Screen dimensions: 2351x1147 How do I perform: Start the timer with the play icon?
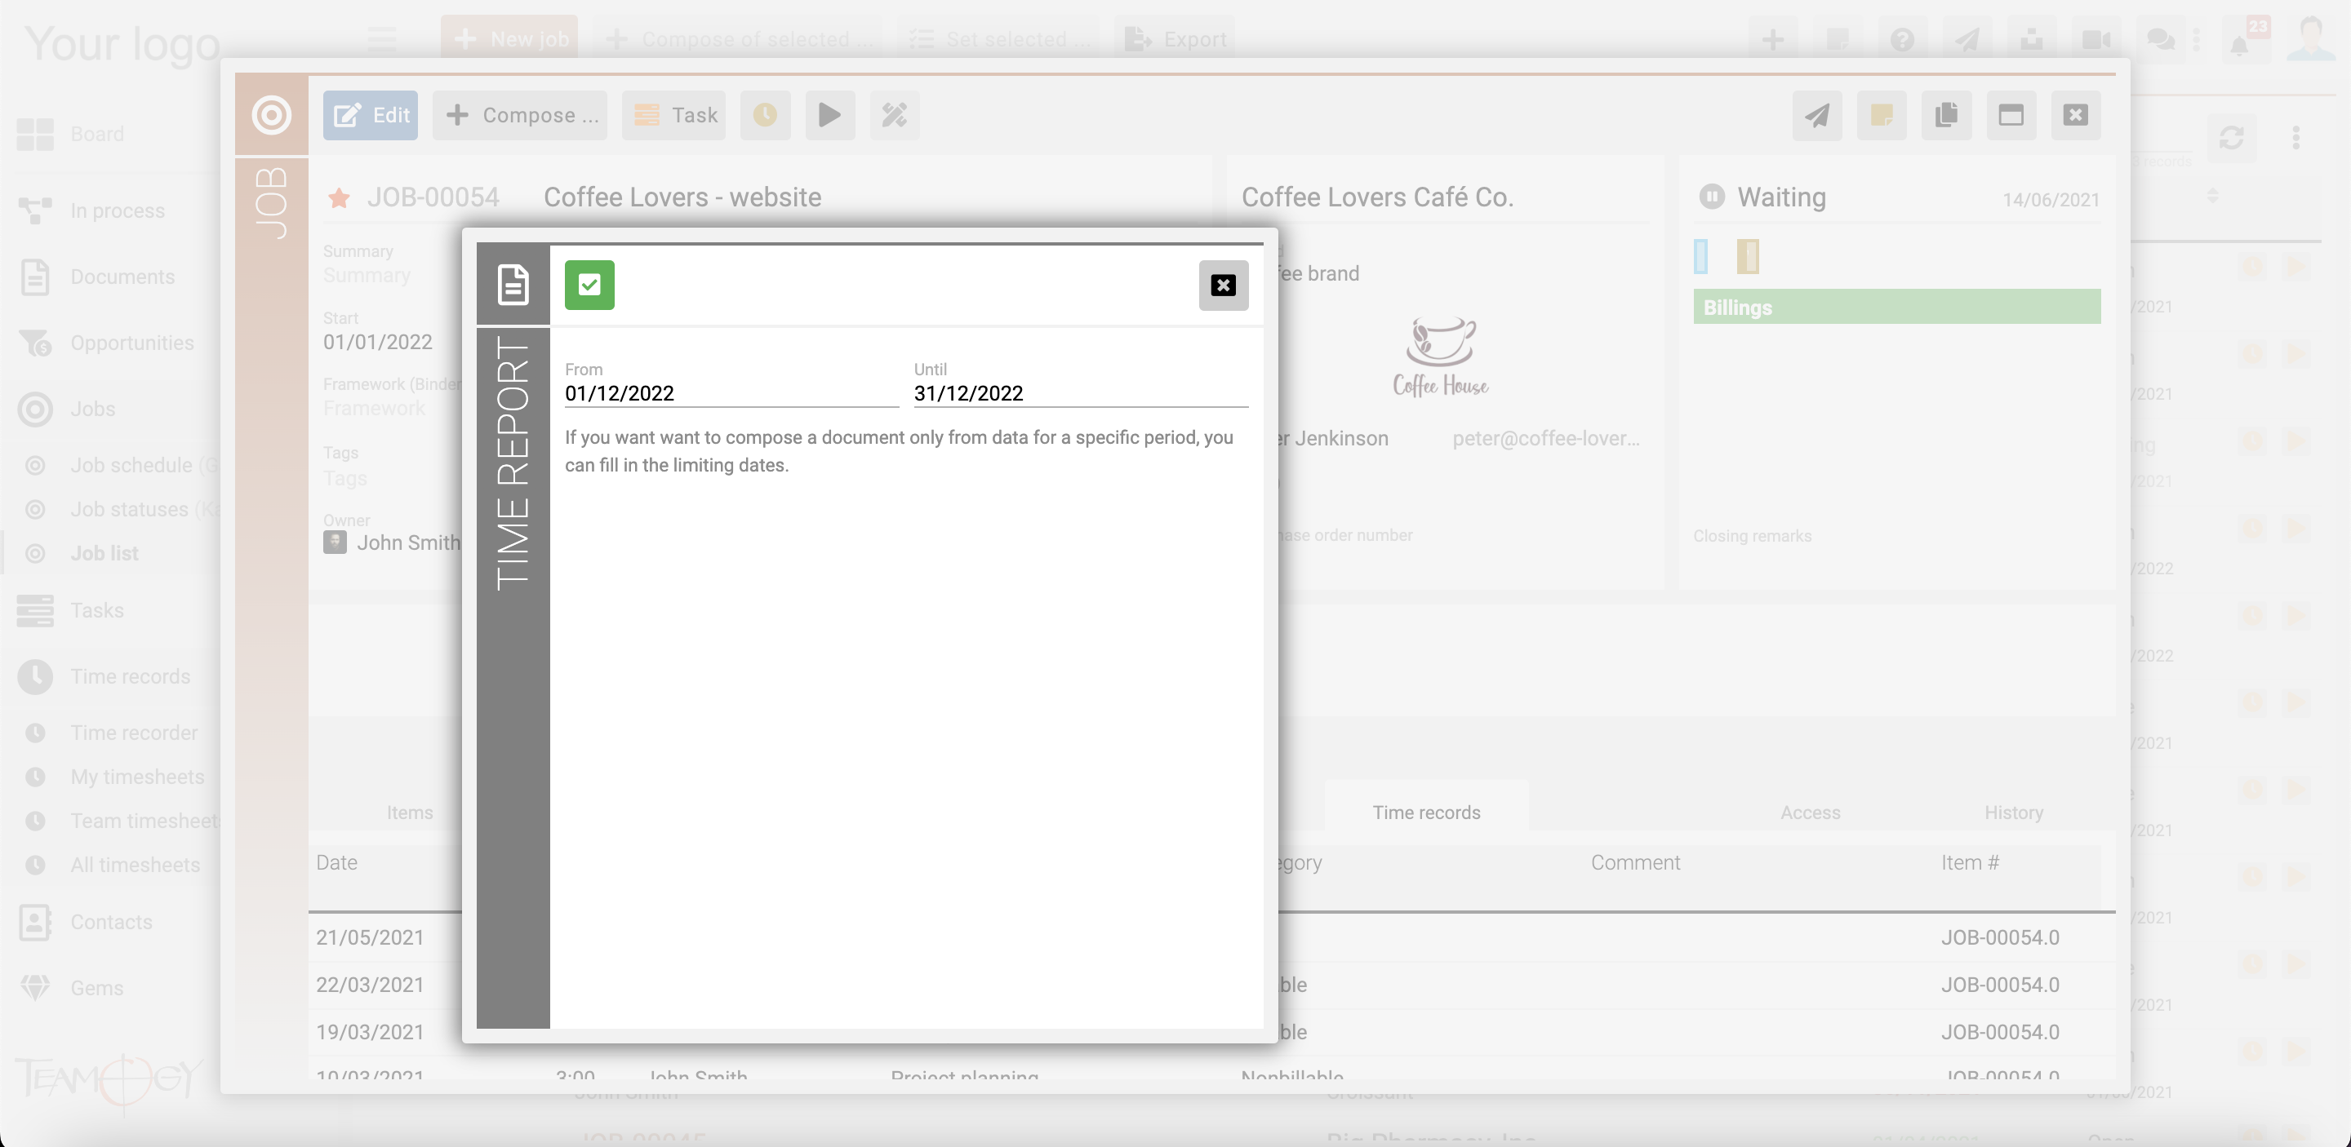(829, 115)
